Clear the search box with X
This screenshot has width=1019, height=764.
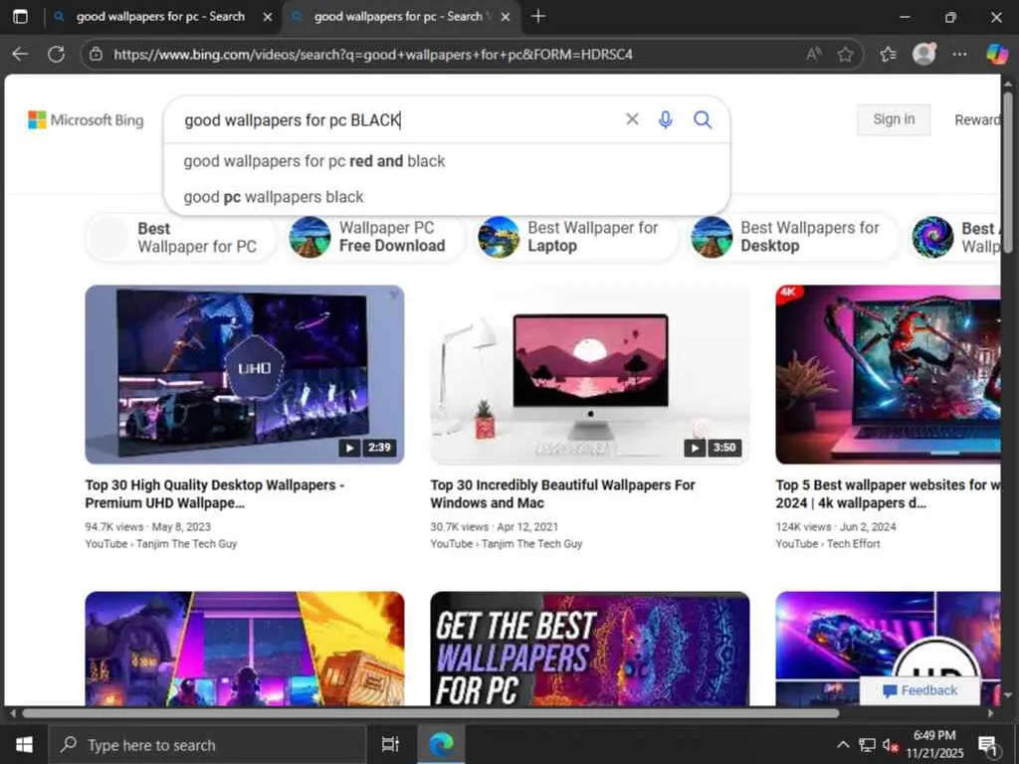pos(632,119)
